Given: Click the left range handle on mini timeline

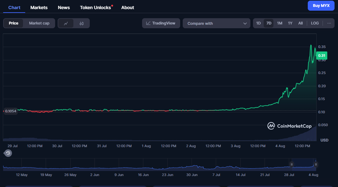Looking at the screenshot, I should (x=292, y=164).
